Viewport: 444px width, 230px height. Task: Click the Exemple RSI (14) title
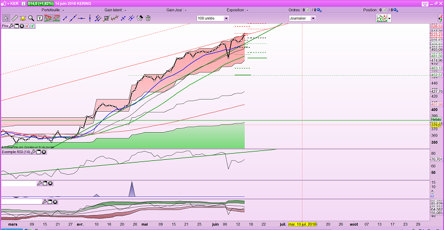[x=16, y=152]
